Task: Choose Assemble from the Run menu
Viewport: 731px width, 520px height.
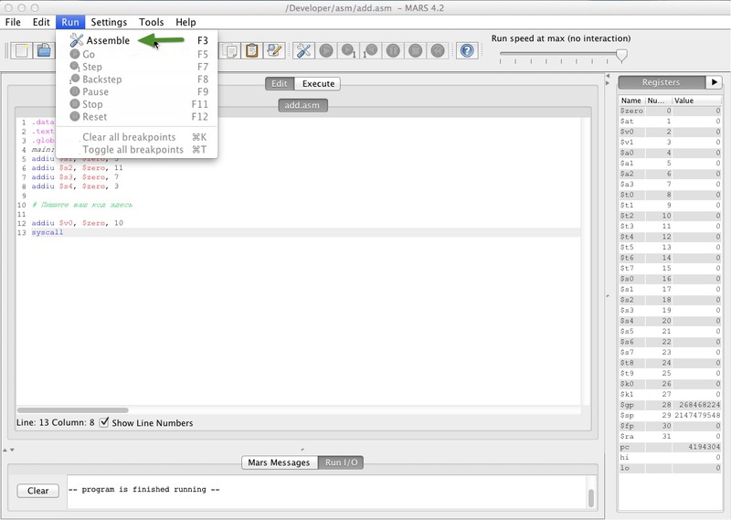Action: [136, 40]
